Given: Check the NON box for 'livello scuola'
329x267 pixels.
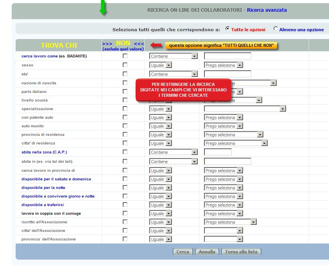Looking at the screenshot, I should (125, 100).
